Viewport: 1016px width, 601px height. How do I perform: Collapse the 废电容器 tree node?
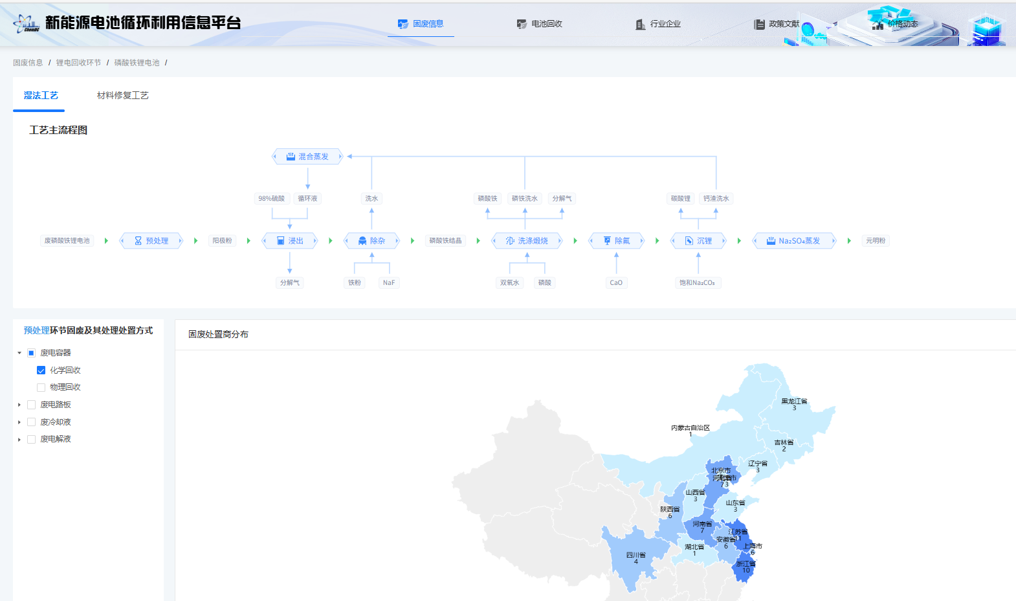tap(19, 353)
